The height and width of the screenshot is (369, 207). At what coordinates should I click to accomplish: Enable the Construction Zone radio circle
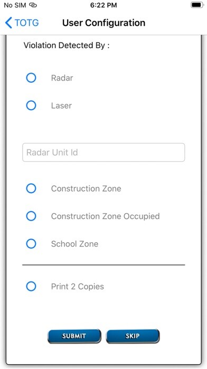pos(31,188)
